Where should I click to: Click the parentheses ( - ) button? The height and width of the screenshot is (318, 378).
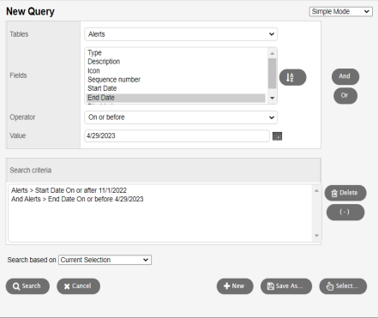click(345, 212)
